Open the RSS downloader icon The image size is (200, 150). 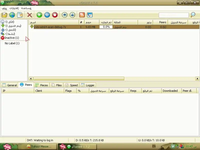pos(82,15)
